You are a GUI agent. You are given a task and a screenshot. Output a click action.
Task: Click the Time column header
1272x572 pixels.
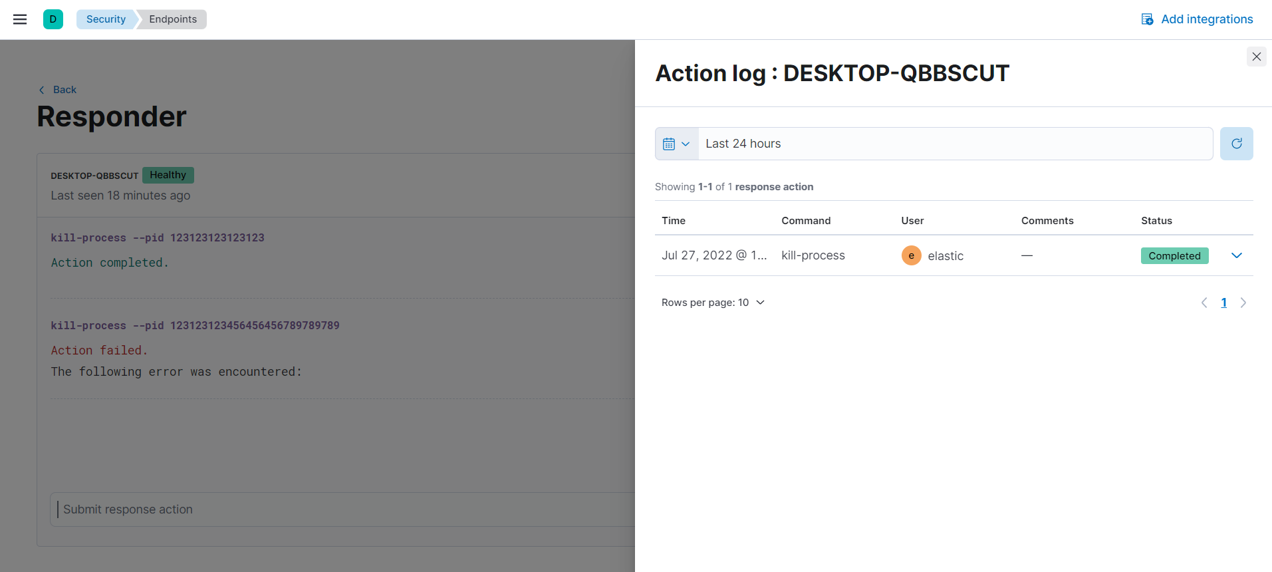[674, 221]
